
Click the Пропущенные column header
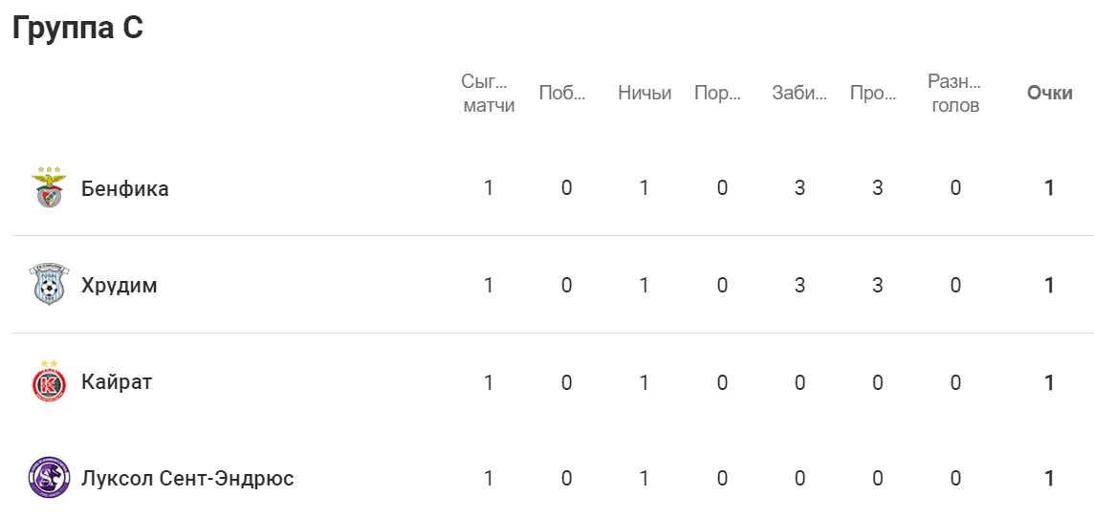point(873,94)
